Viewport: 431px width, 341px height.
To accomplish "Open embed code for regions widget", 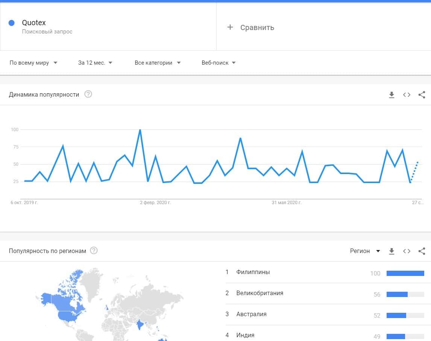I will pos(407,251).
